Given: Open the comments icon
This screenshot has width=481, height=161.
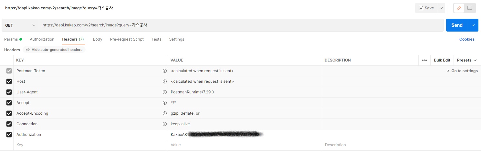Looking at the screenshot, I should click(x=470, y=8).
